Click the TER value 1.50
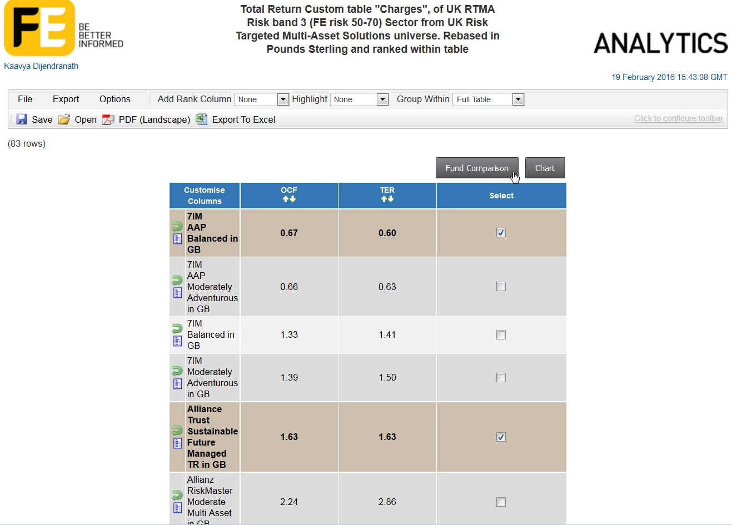 click(387, 377)
